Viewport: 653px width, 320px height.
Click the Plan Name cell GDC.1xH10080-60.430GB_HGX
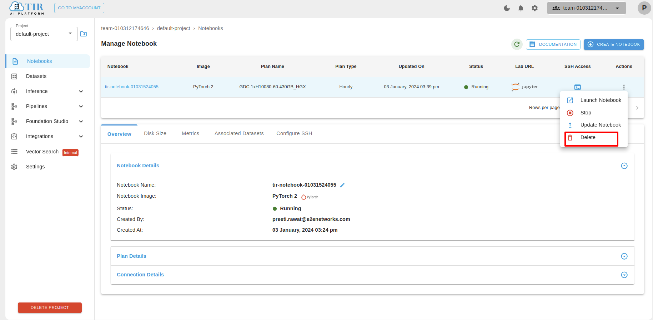coord(272,87)
